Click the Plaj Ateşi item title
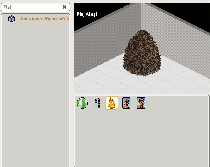The image size is (210, 167). pos(86,14)
